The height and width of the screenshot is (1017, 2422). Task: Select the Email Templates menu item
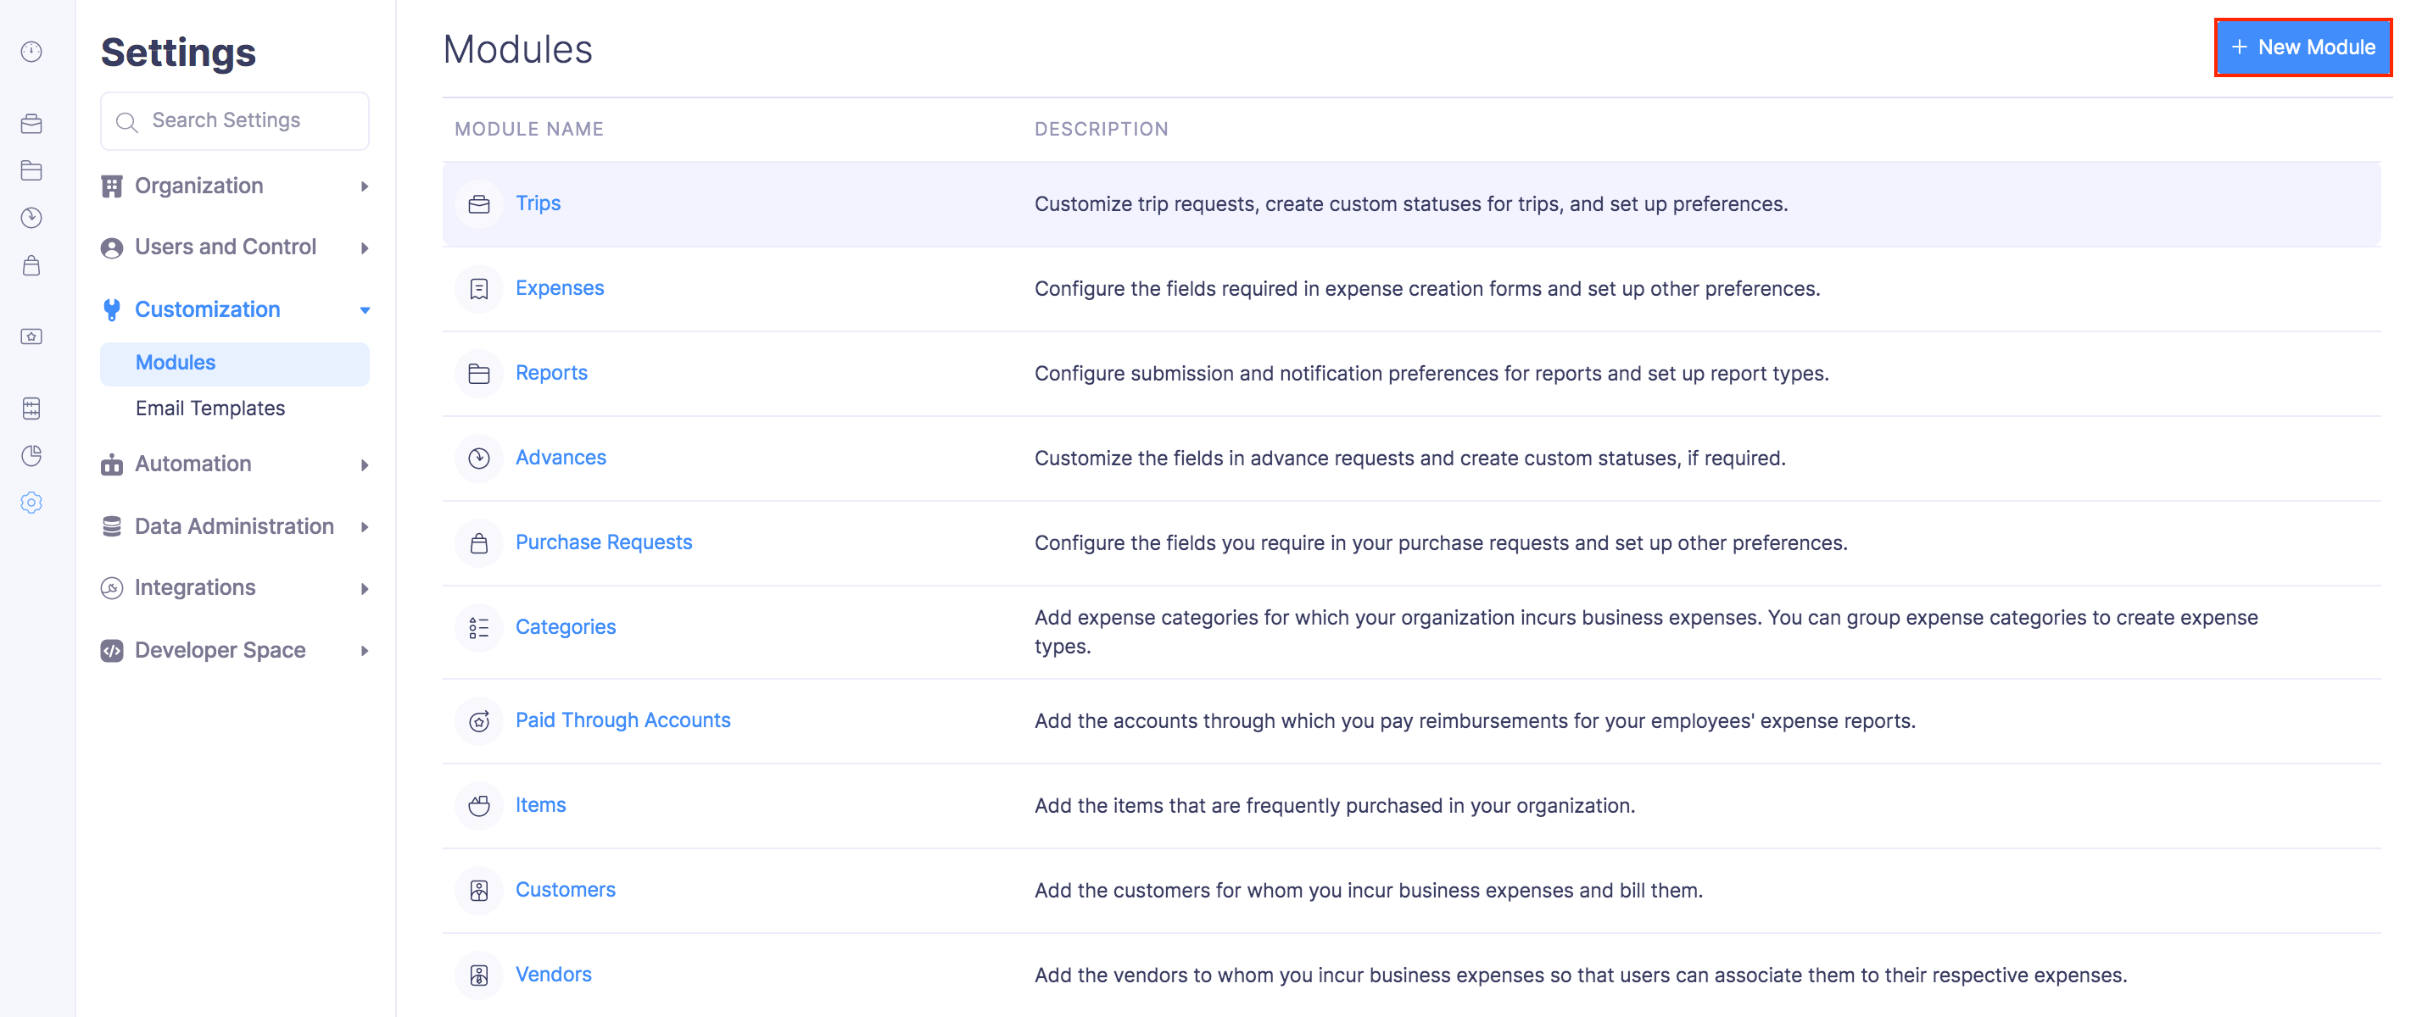click(209, 408)
